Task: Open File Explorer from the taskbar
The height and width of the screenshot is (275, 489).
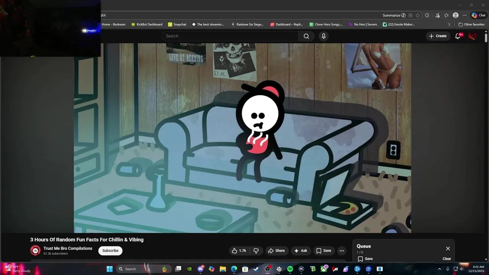Action: pos(223,269)
